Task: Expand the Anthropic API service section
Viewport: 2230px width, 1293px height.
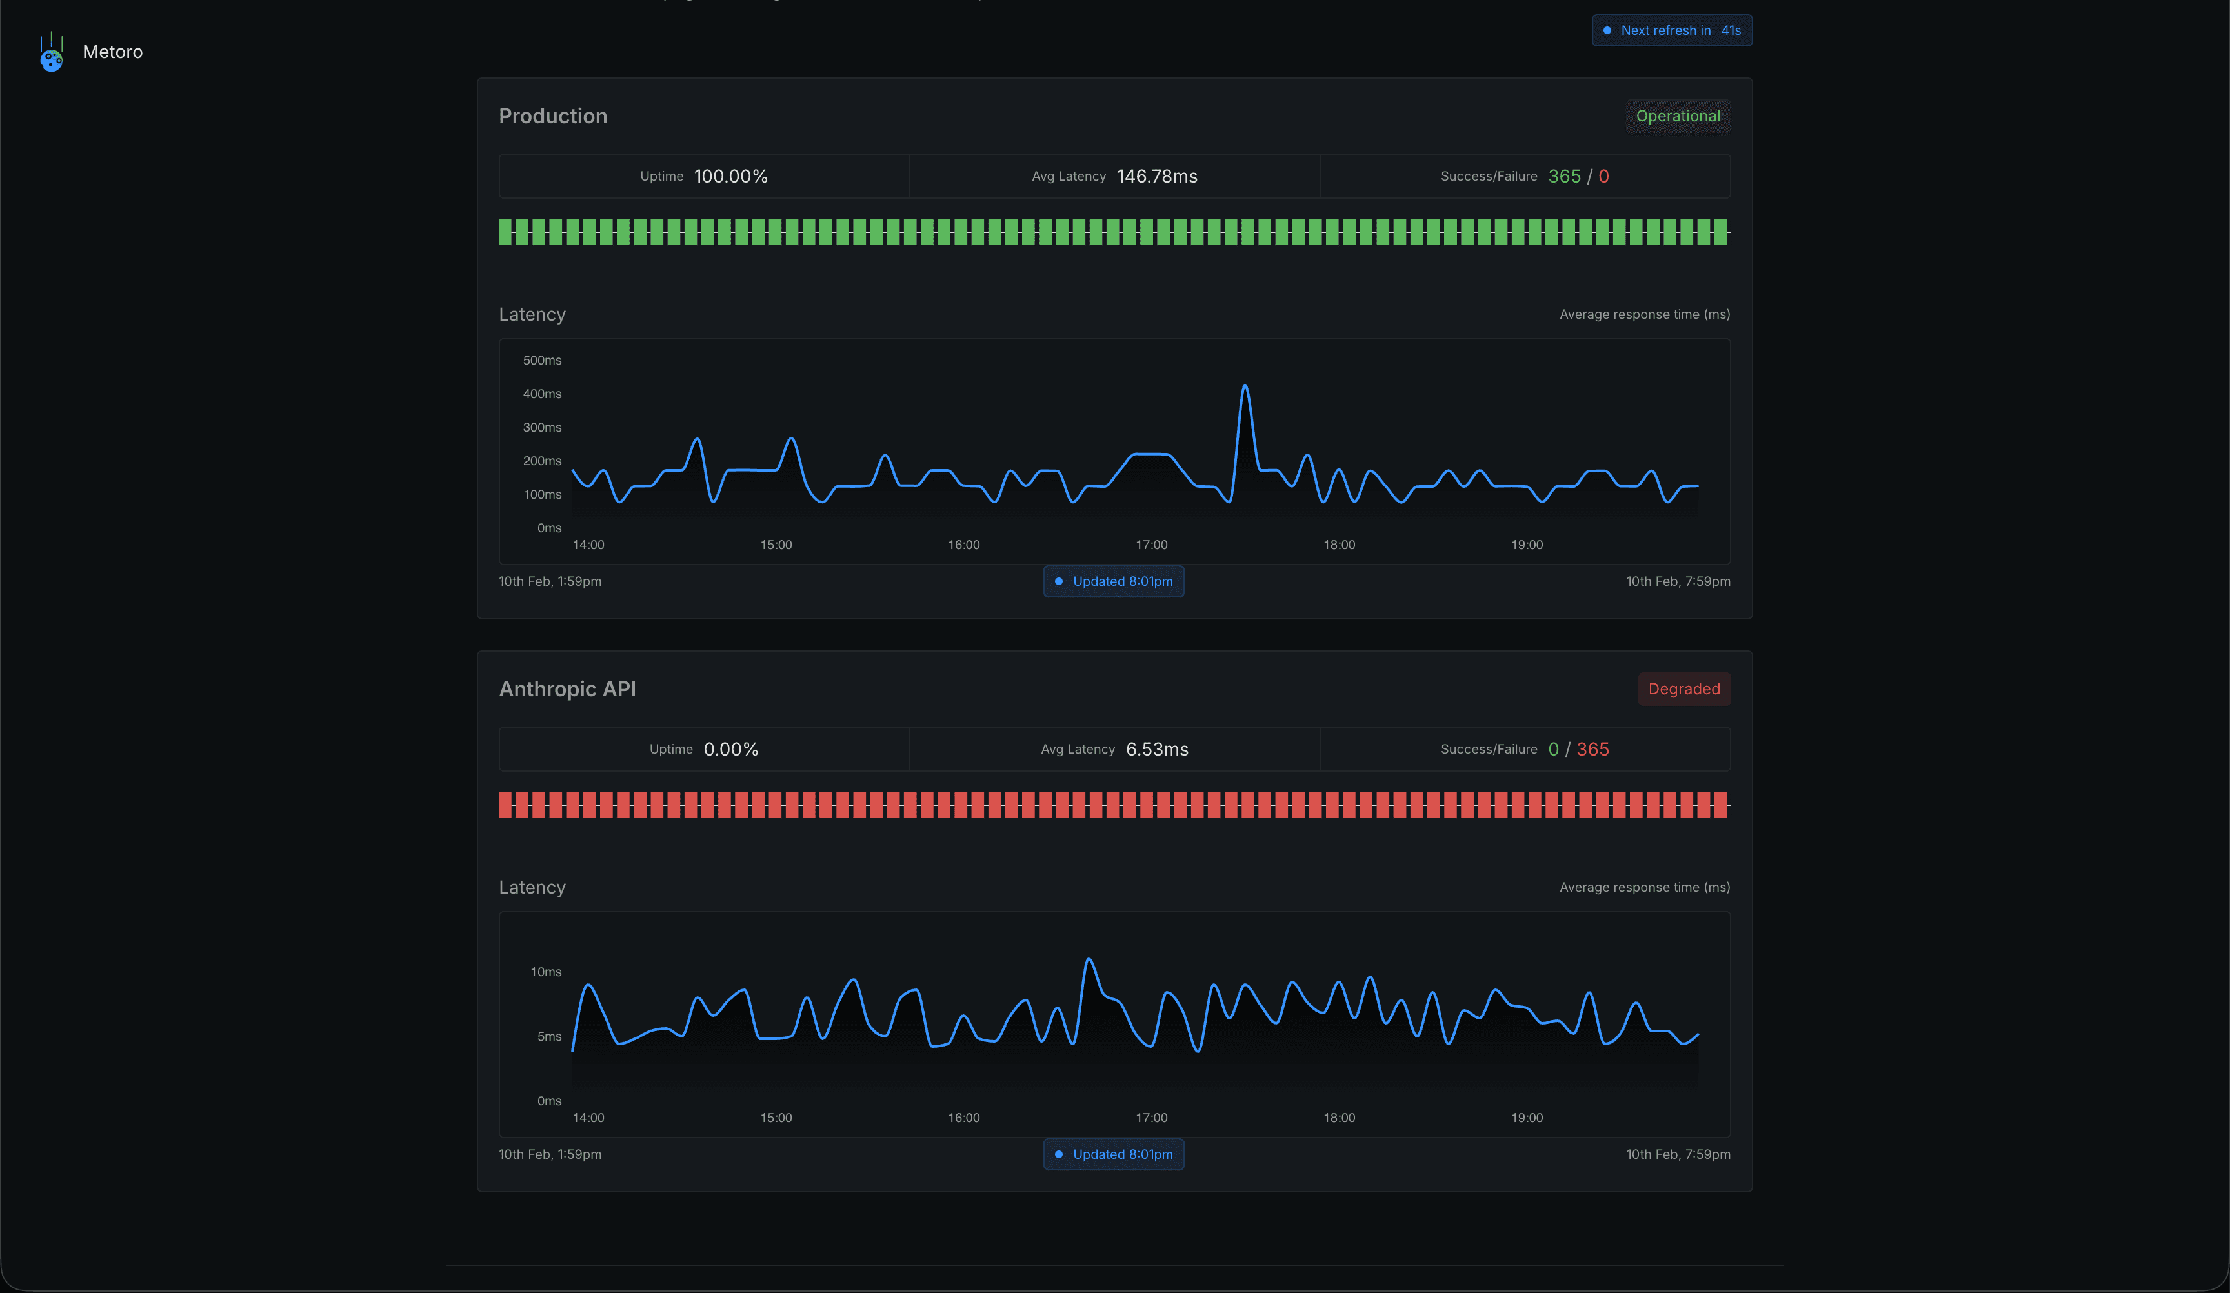Action: (x=567, y=688)
